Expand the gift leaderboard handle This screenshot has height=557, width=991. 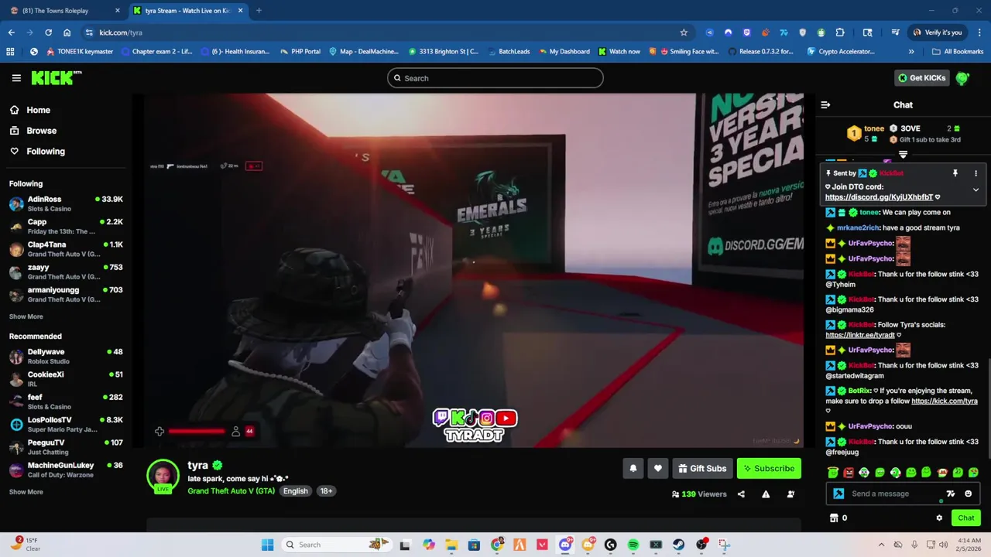click(903, 155)
